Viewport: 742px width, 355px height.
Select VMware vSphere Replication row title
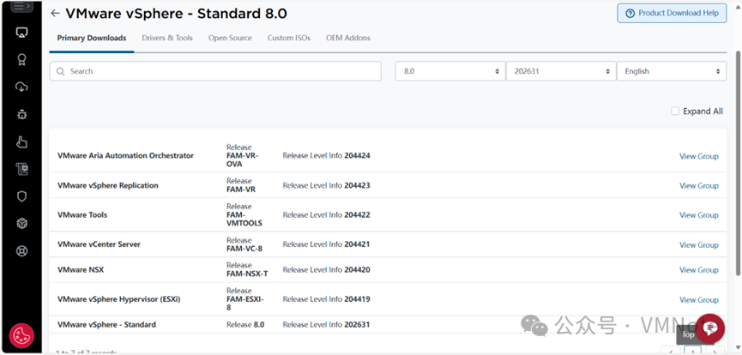tap(108, 185)
